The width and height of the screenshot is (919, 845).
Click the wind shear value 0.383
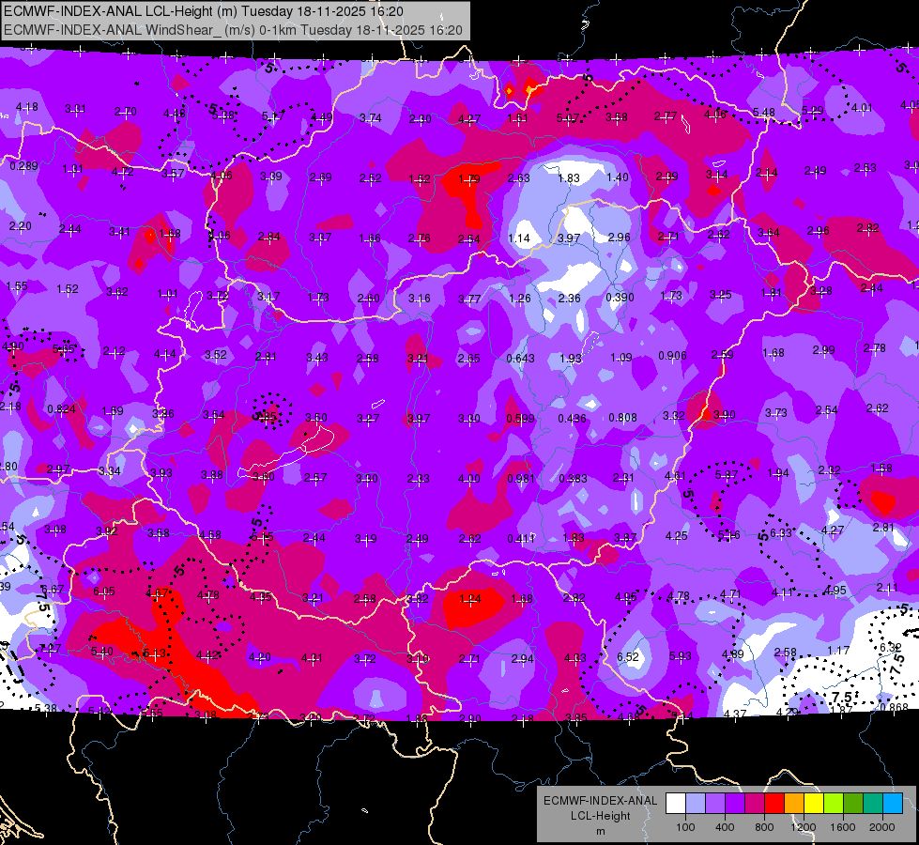pos(573,479)
